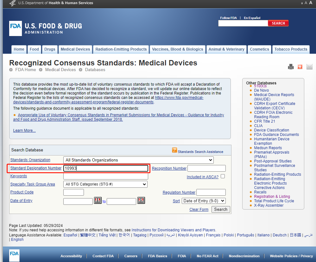
Task: Click the FDA logo in the footer
Action: pyautogui.click(x=14, y=255)
